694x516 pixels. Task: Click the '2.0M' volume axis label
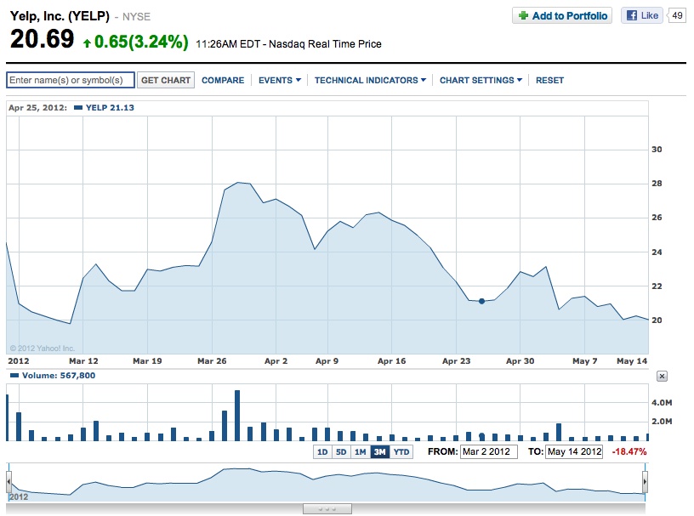click(662, 422)
